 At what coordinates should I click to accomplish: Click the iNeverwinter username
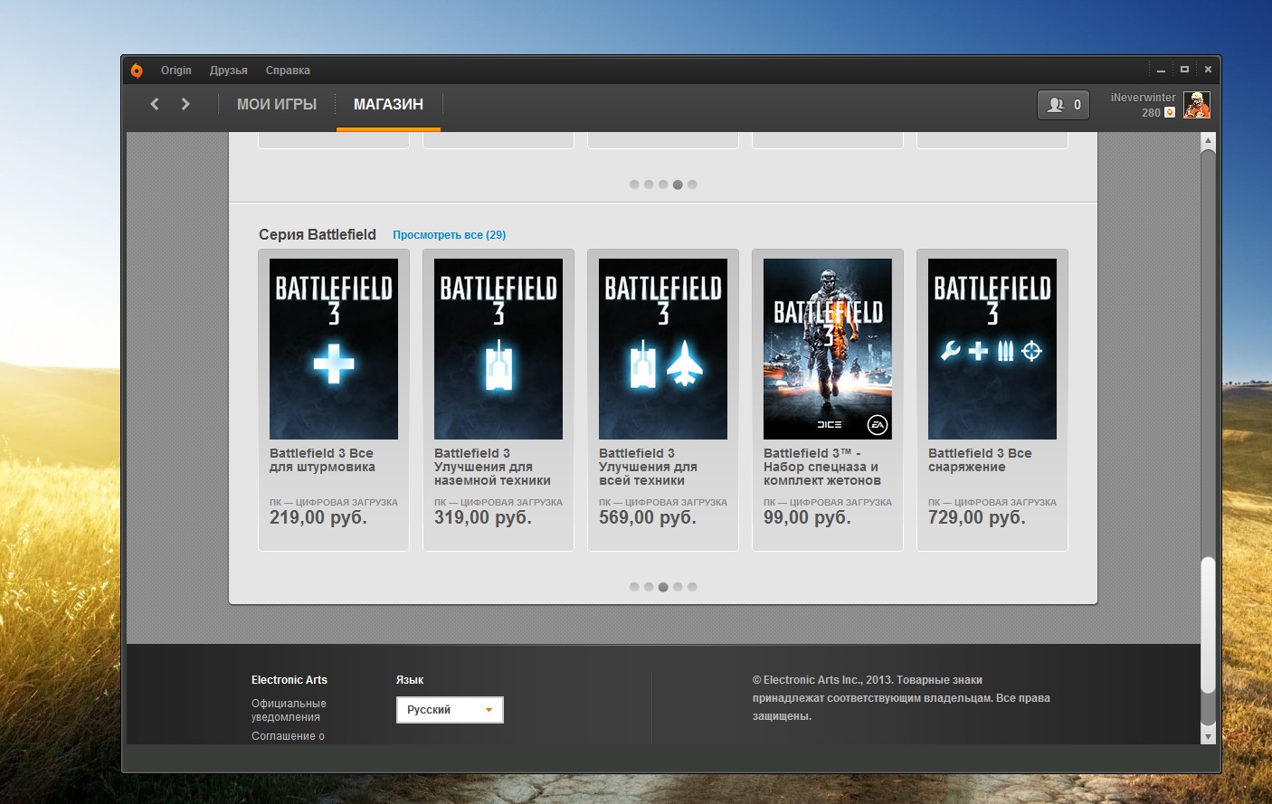[x=1144, y=98]
